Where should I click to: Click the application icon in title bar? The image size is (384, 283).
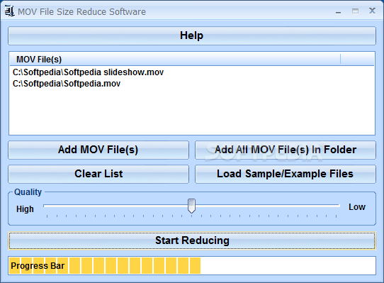(9, 11)
